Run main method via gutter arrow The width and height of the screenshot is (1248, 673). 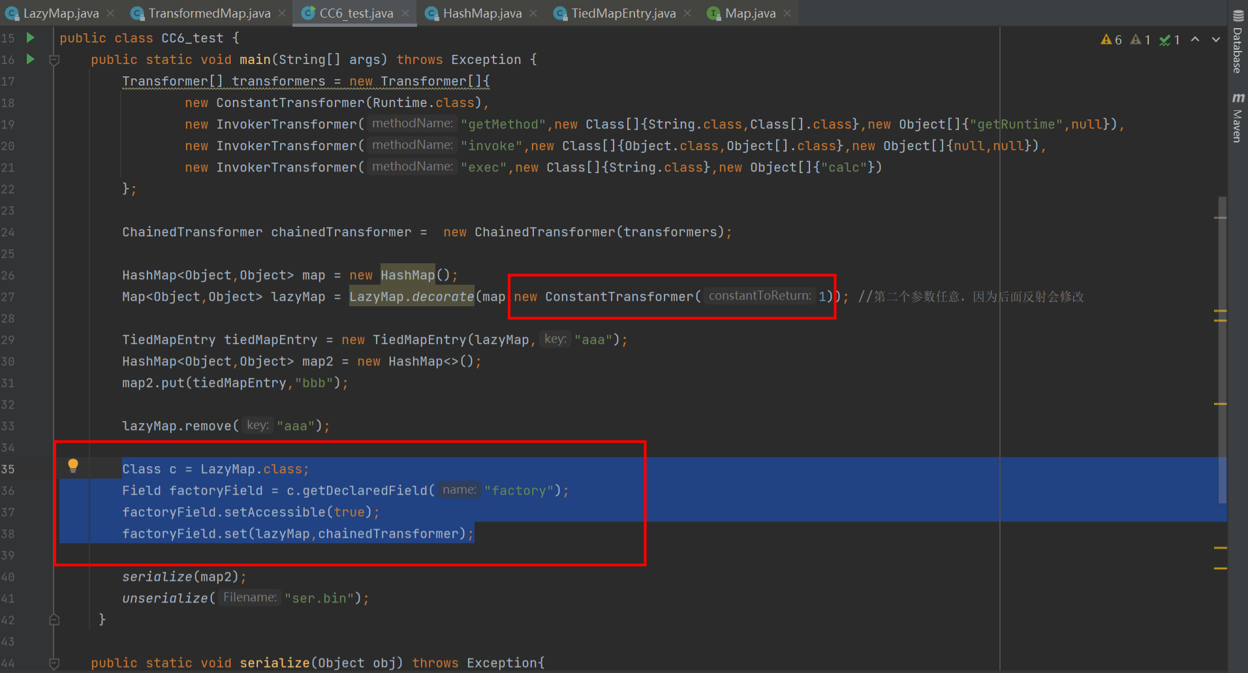pos(30,59)
